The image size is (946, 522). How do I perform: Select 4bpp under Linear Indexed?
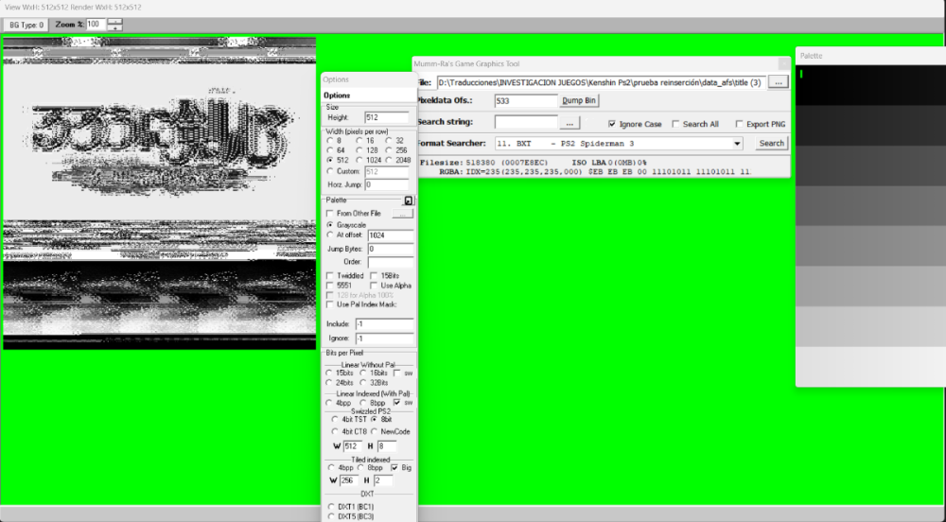[x=329, y=403]
